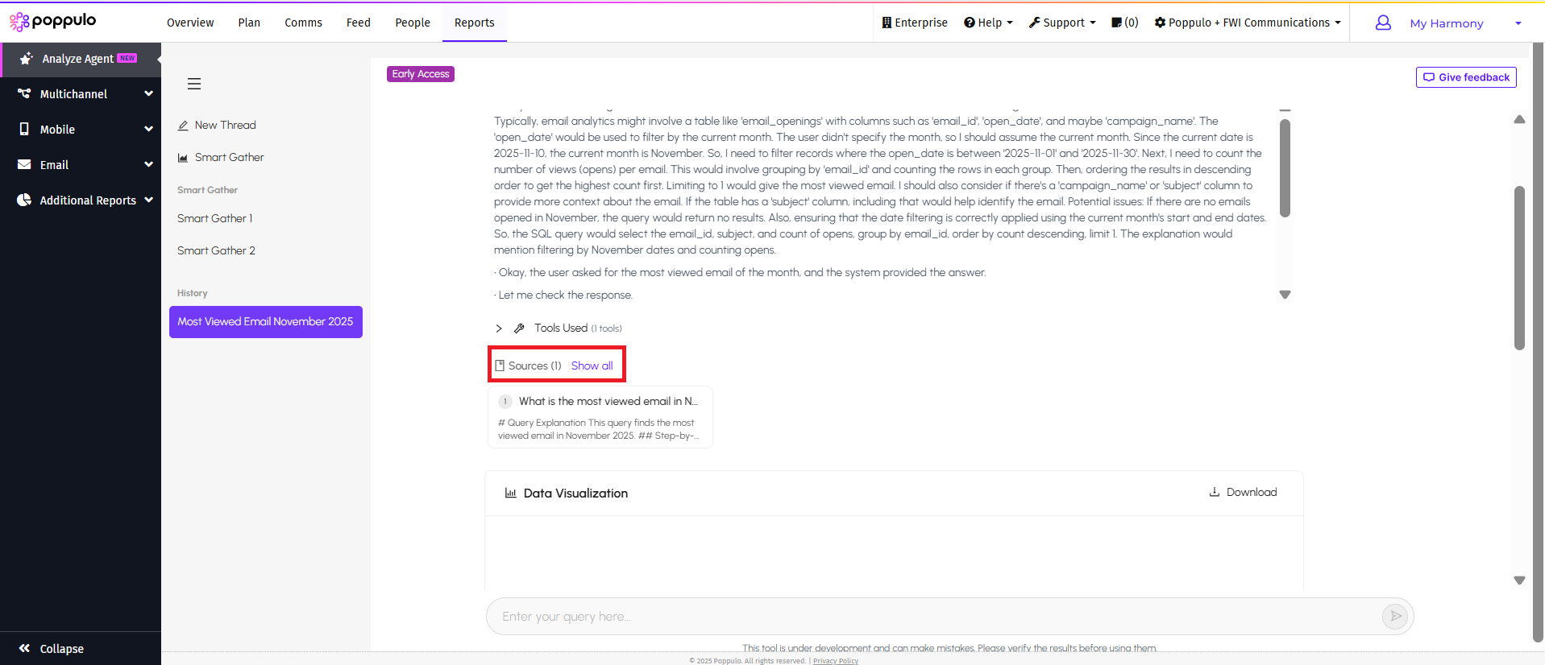This screenshot has width=1545, height=665.
Task: Open the hamburger menu icon
Action: (194, 84)
